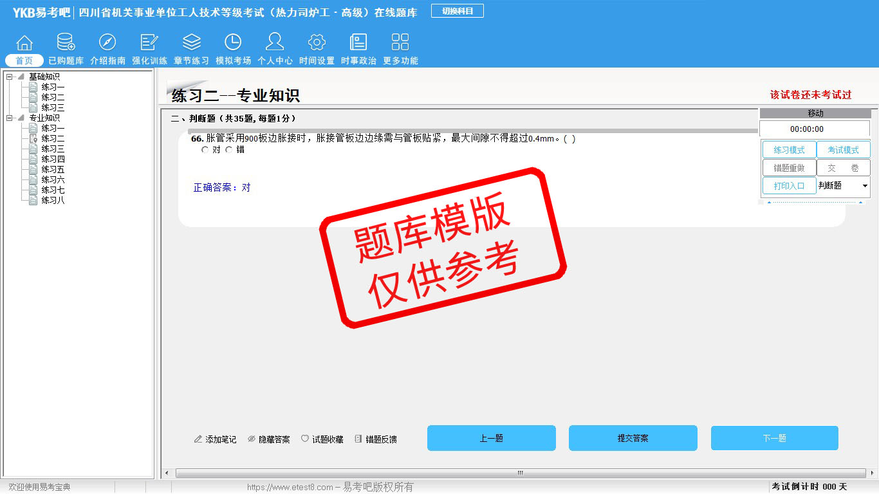Screen dimensions: 879x494
Task: Go to next question with 下一题
Action: click(x=775, y=438)
